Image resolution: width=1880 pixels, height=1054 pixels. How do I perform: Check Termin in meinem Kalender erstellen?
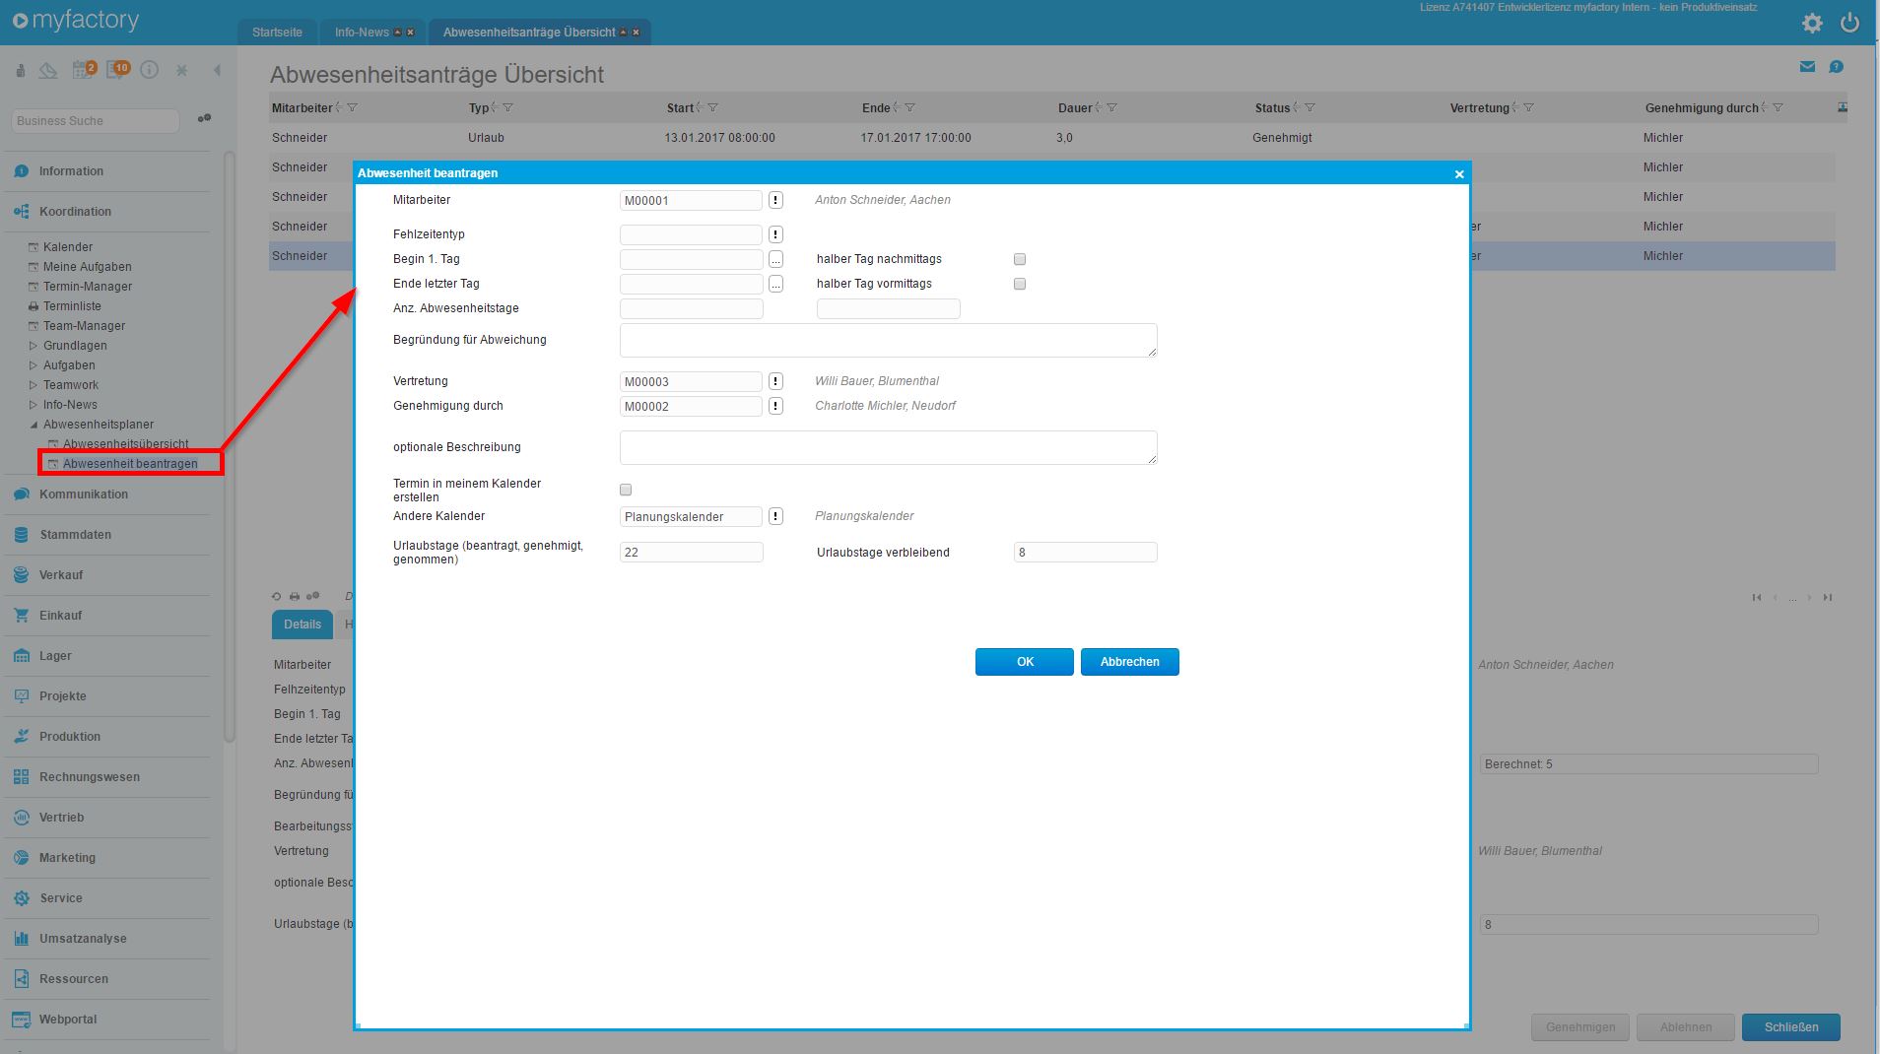626,490
